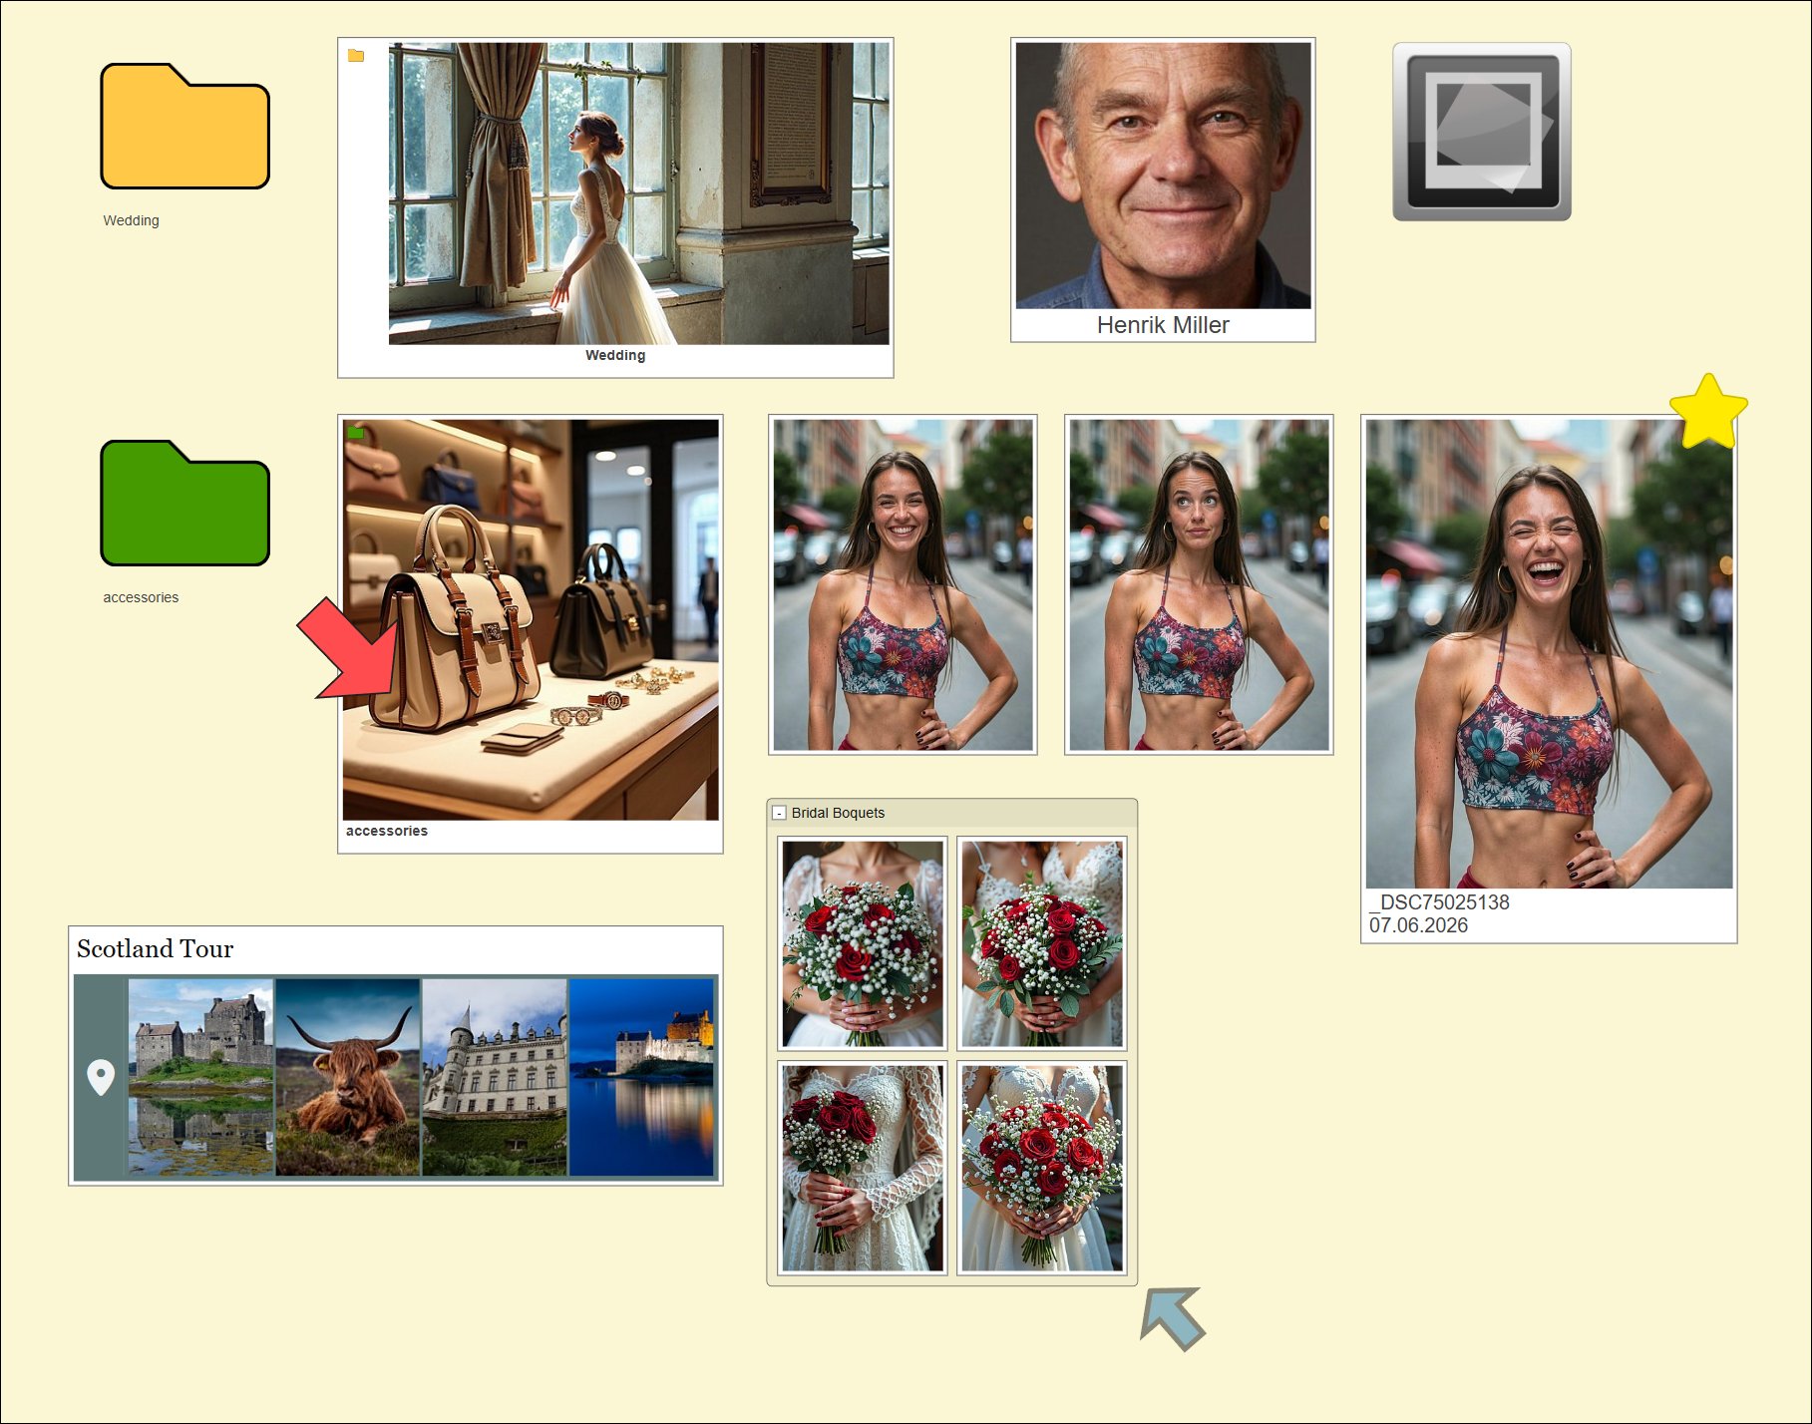Select the top-right bridal bouquet photo
This screenshot has height=1424, width=1812.
(1042, 943)
